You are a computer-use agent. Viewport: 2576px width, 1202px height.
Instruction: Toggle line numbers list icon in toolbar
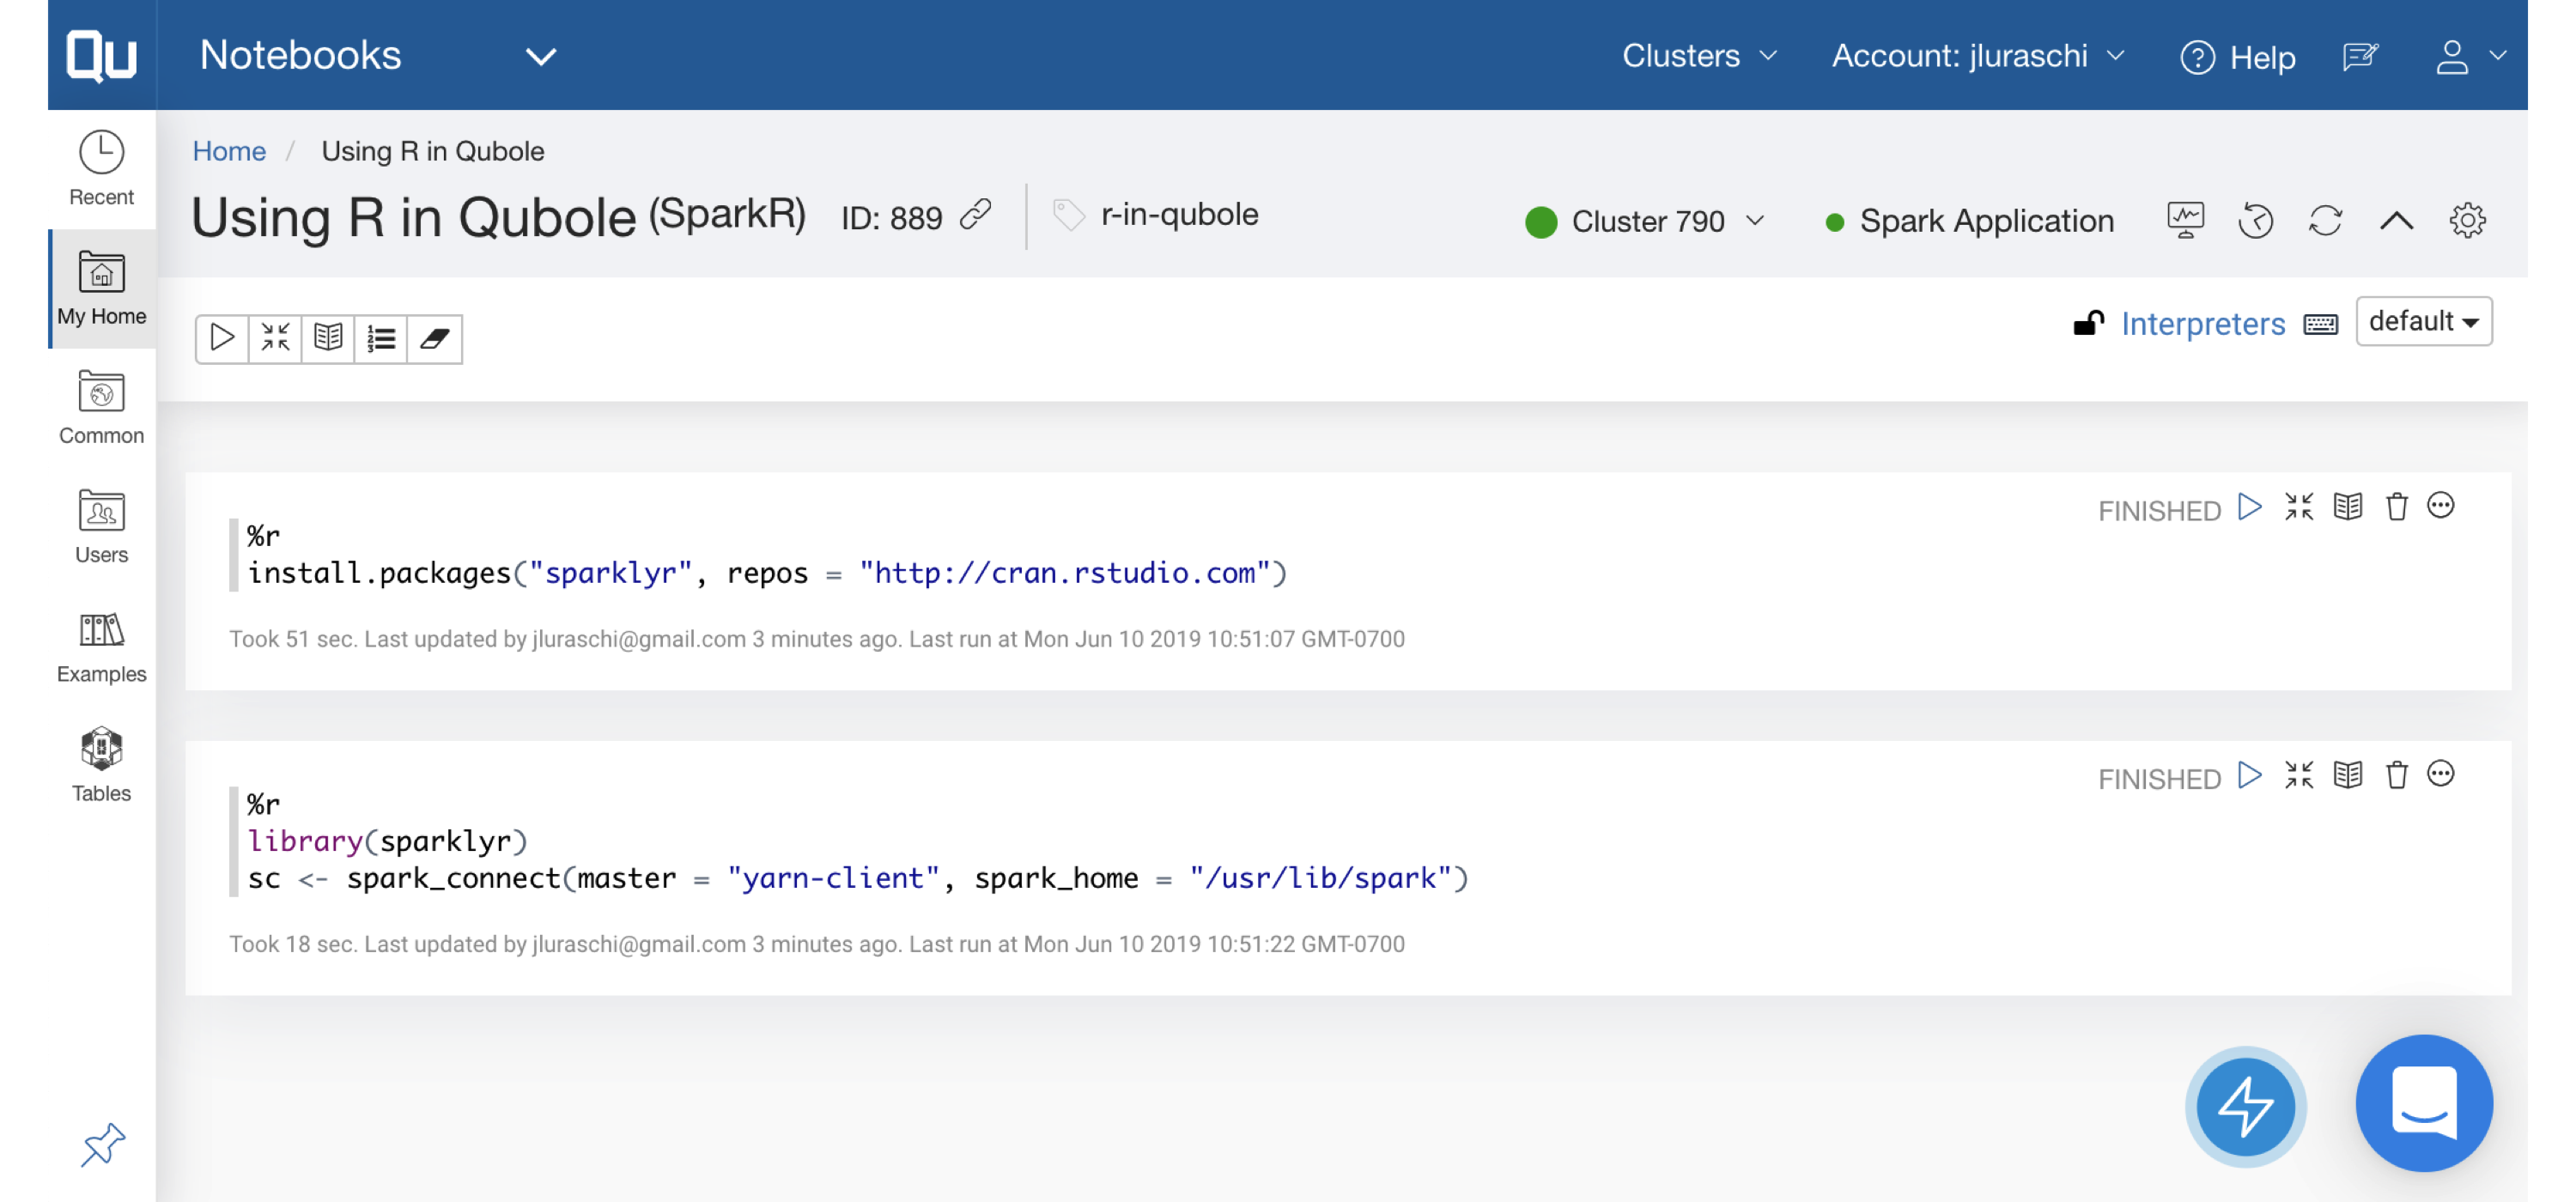coord(381,338)
